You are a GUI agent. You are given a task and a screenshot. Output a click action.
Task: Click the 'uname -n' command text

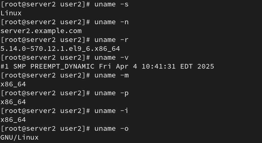pyautogui.click(x=112, y=22)
